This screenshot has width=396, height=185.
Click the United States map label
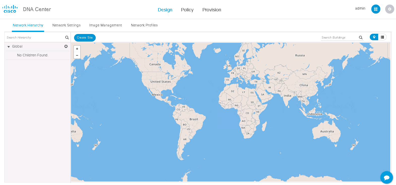[160, 82]
